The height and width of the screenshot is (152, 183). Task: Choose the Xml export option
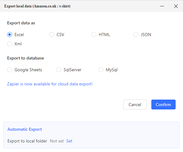(x=10, y=44)
